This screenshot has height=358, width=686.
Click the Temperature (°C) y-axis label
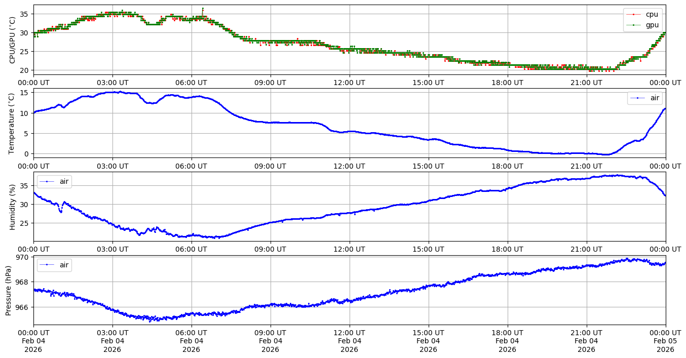[13, 123]
